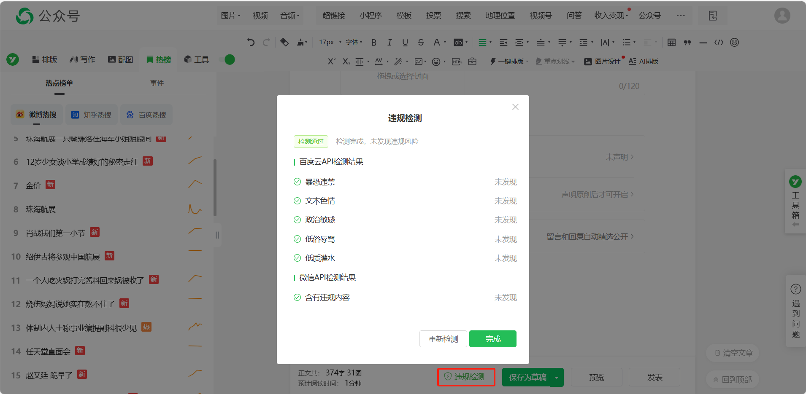806x394 pixels.
Task: Switch to the 事件 tab
Action: pos(157,83)
